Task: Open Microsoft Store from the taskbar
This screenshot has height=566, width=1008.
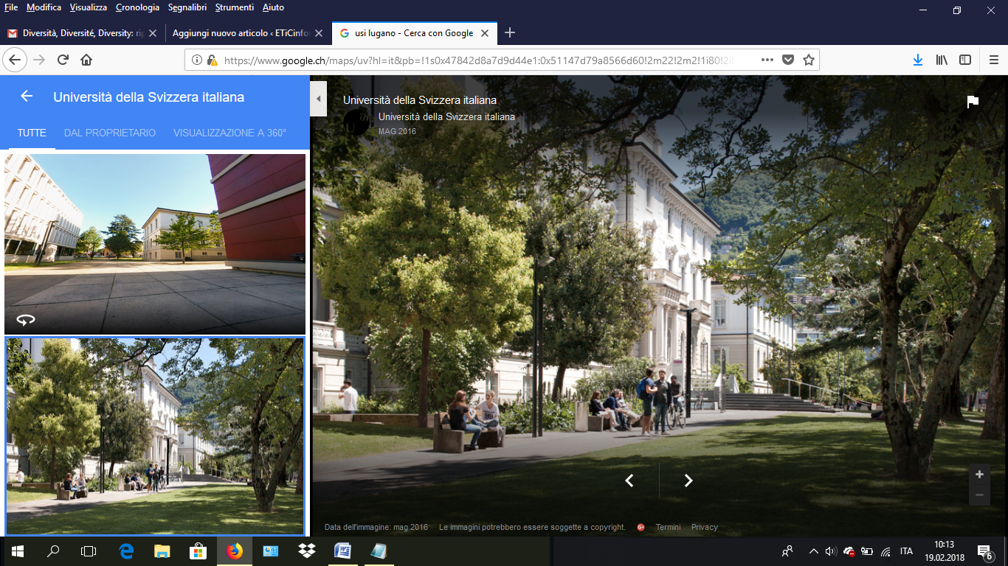Action: pos(198,551)
